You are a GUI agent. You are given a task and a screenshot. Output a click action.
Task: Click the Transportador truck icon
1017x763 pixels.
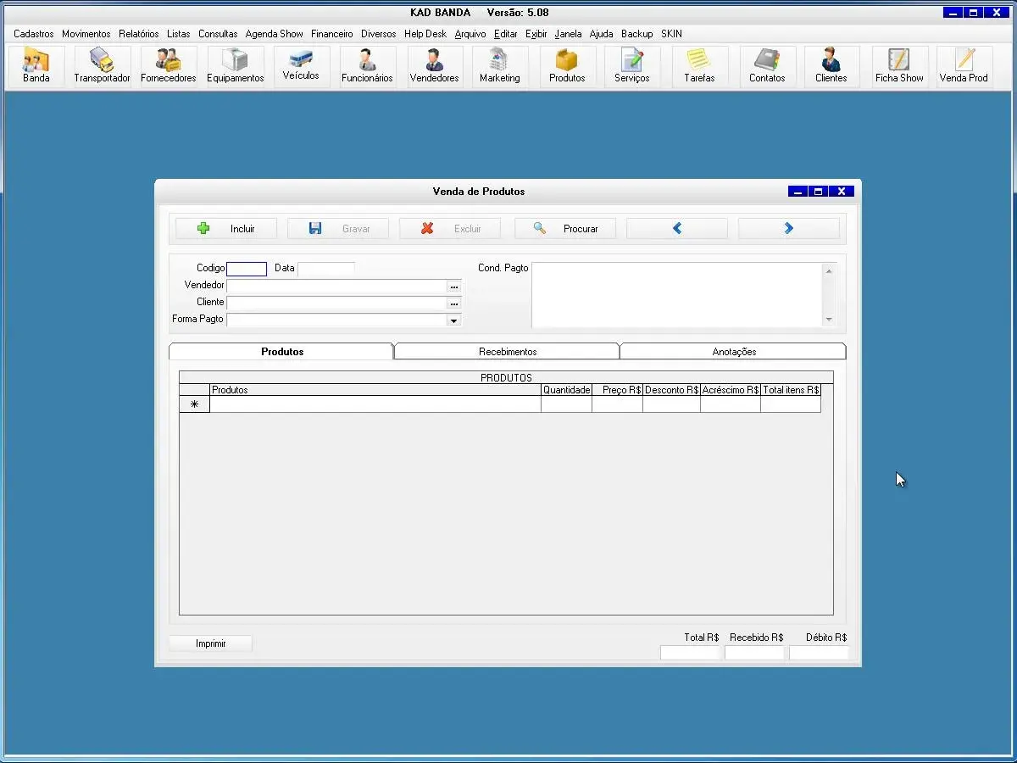tap(102, 66)
